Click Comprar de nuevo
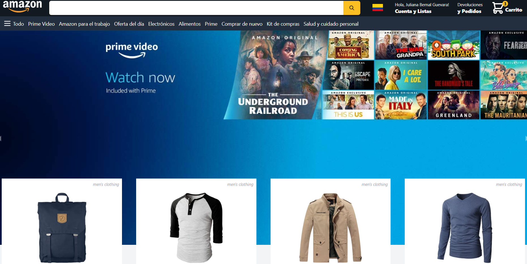 point(242,24)
